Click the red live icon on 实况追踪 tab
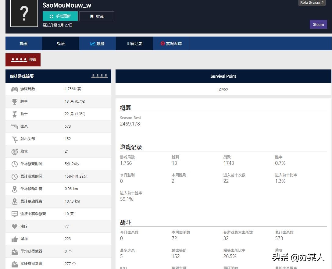The height and width of the screenshot is (269, 332). tap(162, 43)
